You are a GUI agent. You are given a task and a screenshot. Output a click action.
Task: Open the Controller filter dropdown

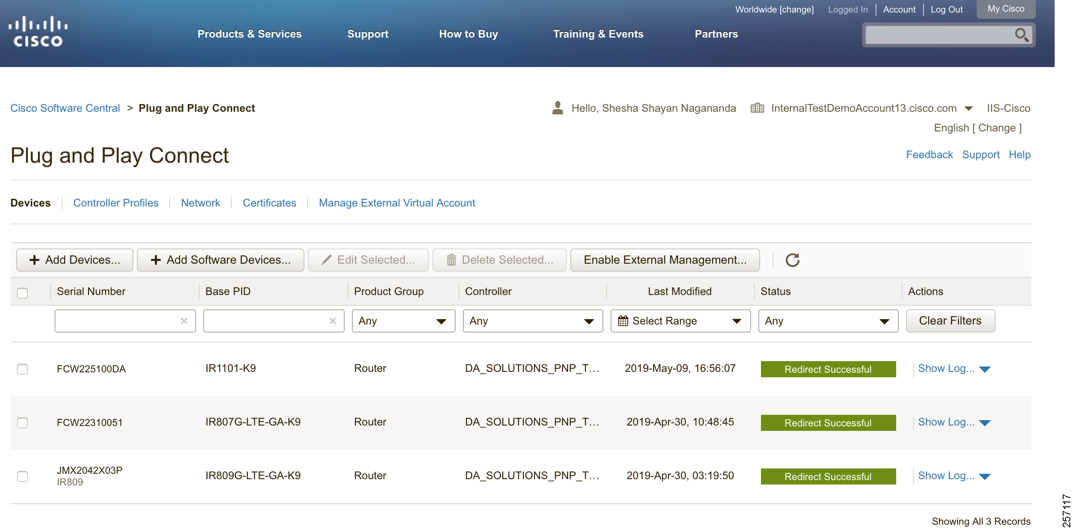point(533,321)
